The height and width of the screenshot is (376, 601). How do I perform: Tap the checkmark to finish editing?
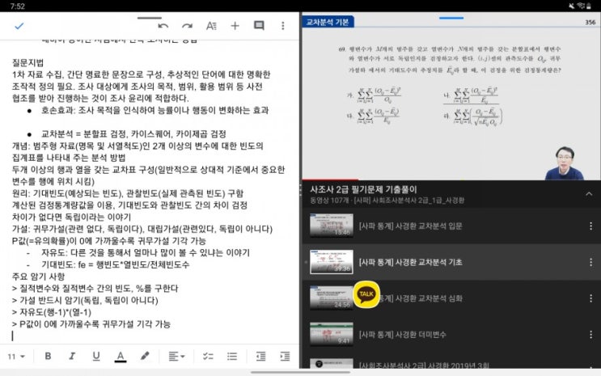point(19,26)
